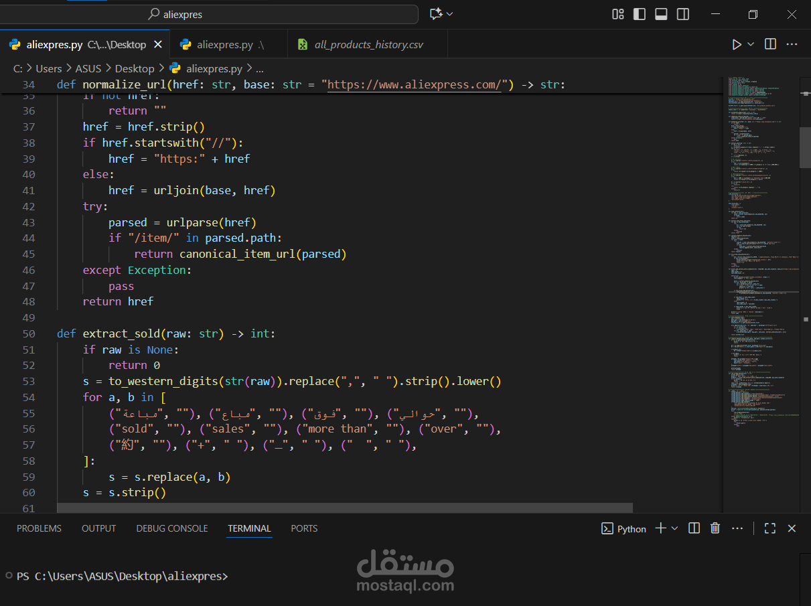This screenshot has height=606, width=811.
Task: Run the Python file with play button
Action: click(x=737, y=44)
